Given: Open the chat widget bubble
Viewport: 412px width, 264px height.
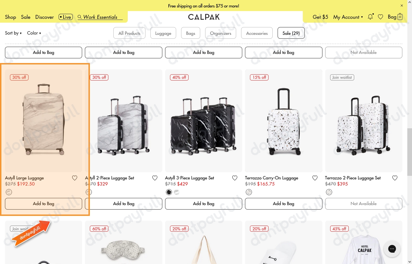Looking at the screenshot, I should pyautogui.click(x=392, y=249).
